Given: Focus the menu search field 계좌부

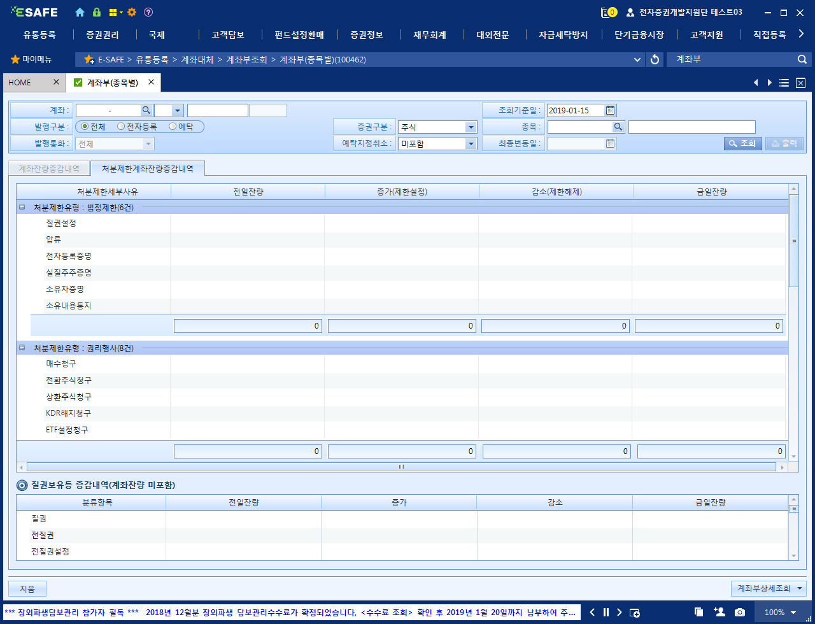Looking at the screenshot, I should 730,59.
